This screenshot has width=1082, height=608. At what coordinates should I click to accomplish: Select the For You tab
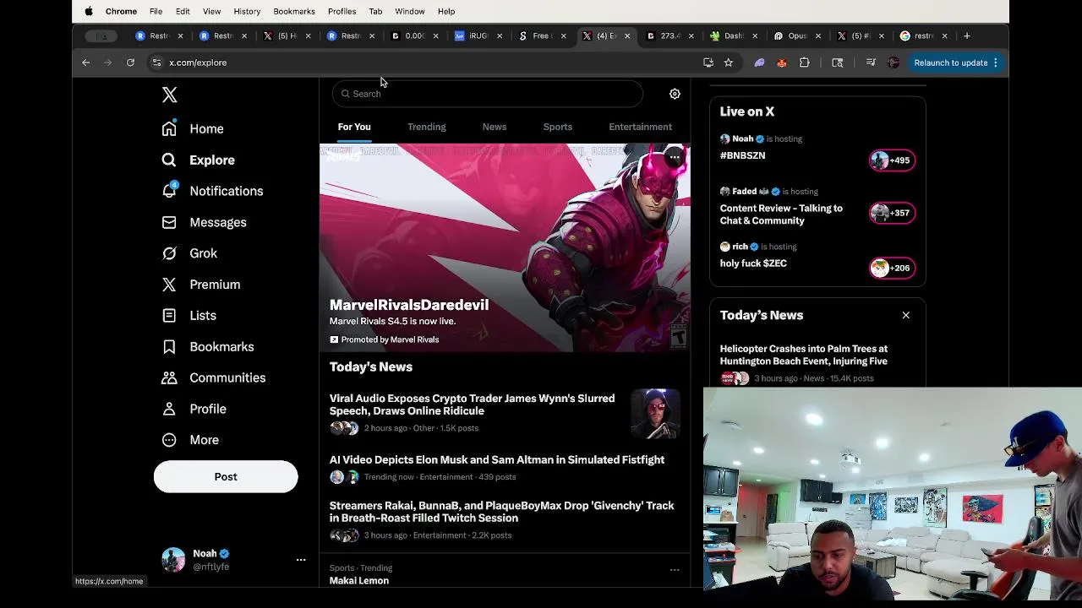click(354, 127)
